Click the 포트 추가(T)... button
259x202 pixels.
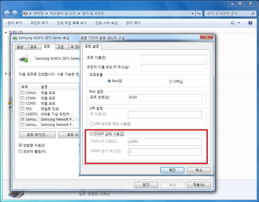(x=37, y=135)
